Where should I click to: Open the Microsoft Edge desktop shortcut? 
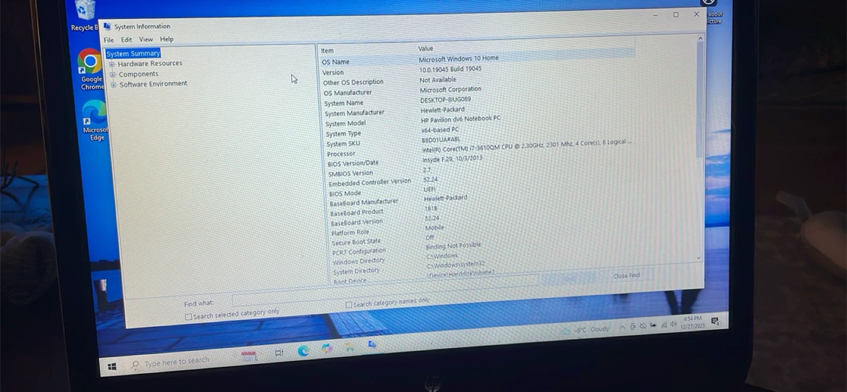[94, 120]
